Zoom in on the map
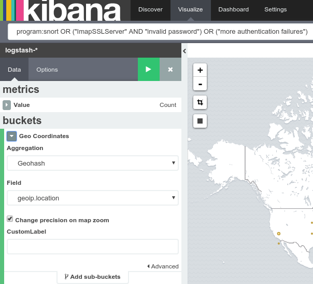The height and width of the screenshot is (284, 313). pos(200,70)
